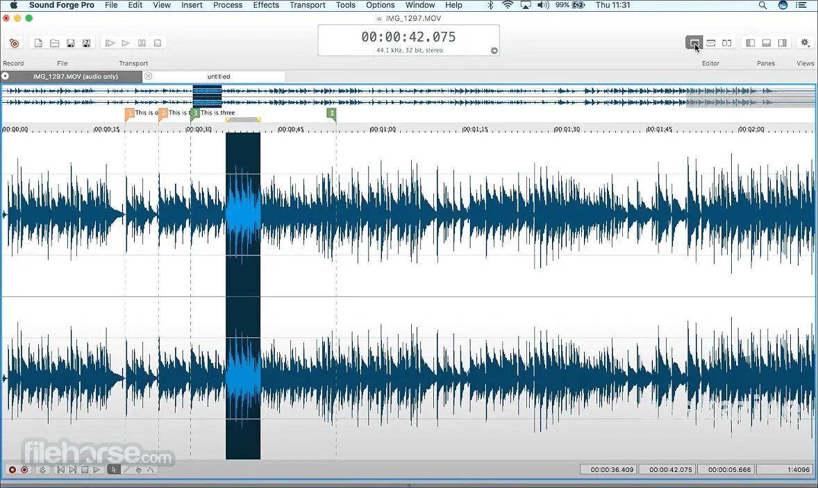Open the Window menu

click(420, 6)
